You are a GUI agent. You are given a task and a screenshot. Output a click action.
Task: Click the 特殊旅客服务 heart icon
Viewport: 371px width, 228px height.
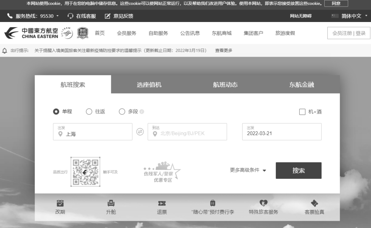pyautogui.click(x=263, y=203)
